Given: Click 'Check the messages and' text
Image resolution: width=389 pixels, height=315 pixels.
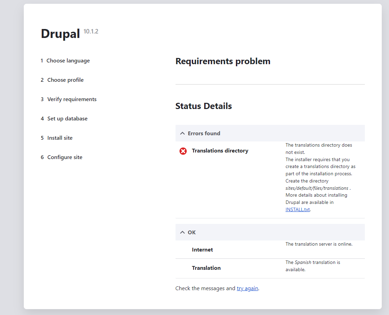Looking at the screenshot, I should click(x=205, y=288).
